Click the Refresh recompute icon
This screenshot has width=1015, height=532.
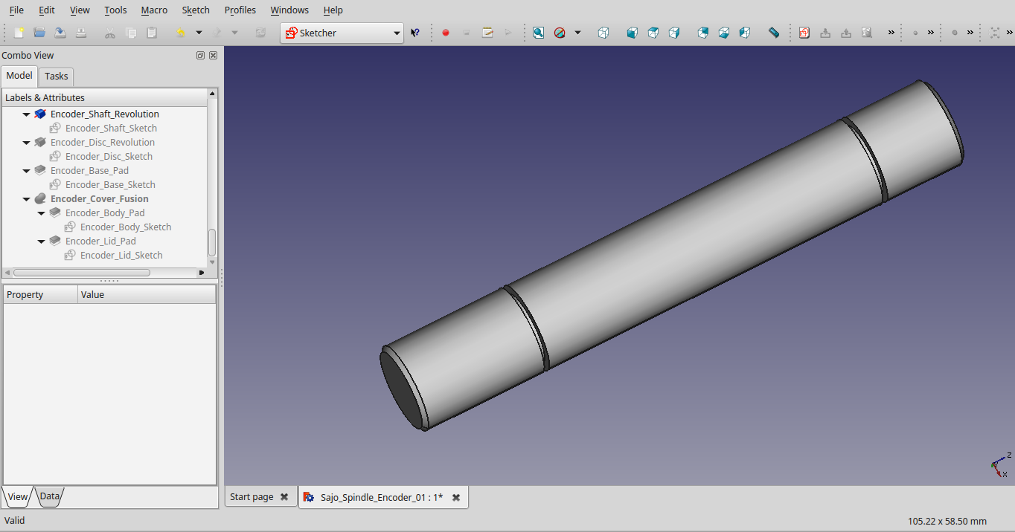260,33
